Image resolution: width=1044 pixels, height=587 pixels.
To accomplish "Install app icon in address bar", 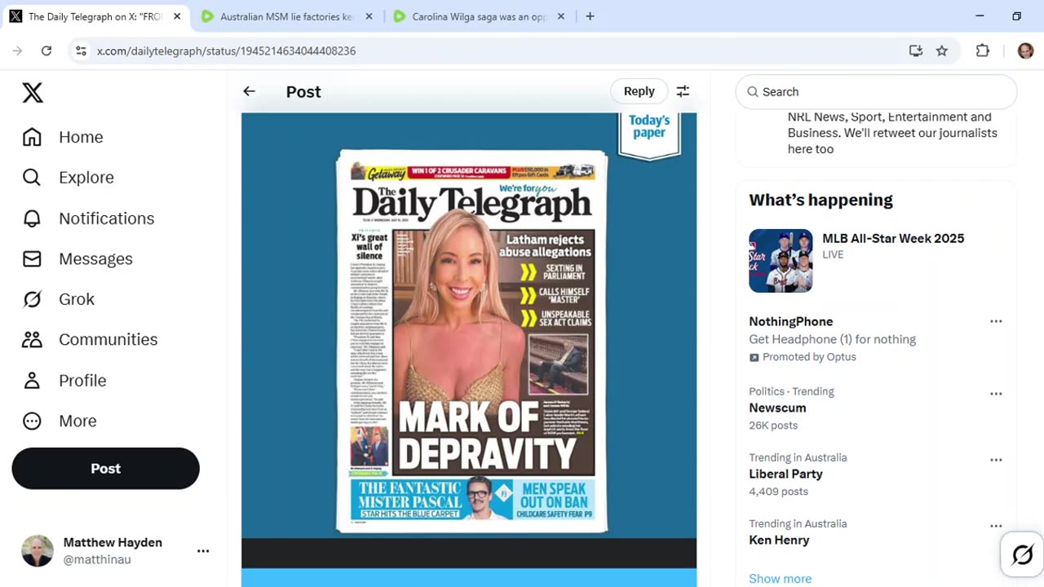I will [916, 51].
